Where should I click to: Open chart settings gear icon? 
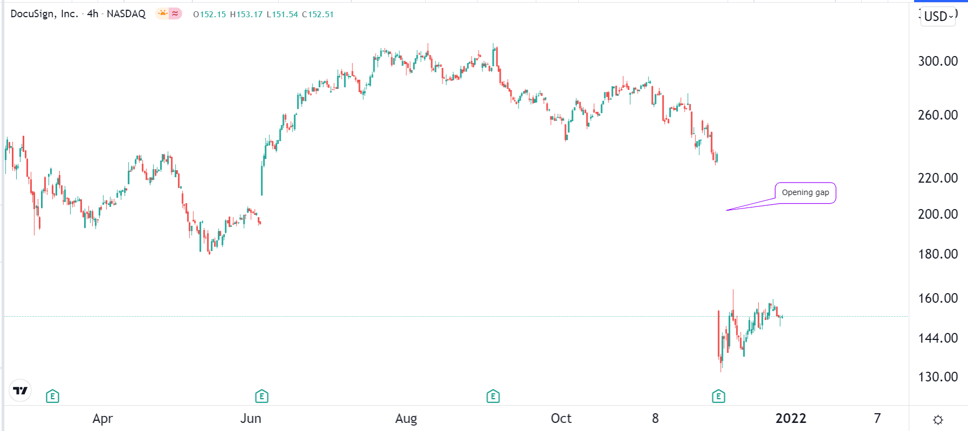pos(938,420)
